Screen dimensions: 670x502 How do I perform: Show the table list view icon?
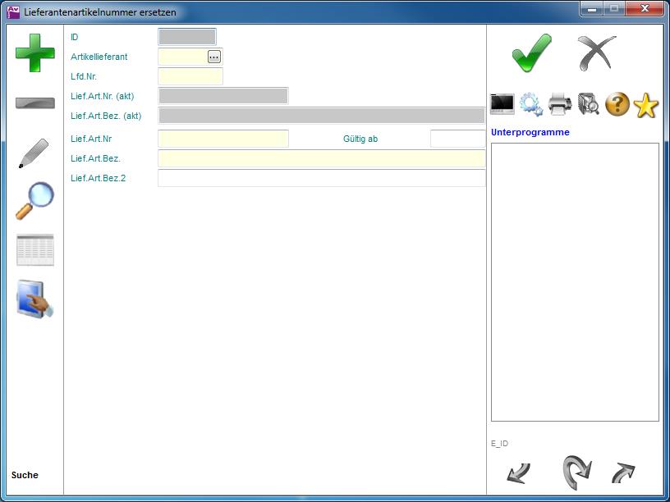(35, 250)
